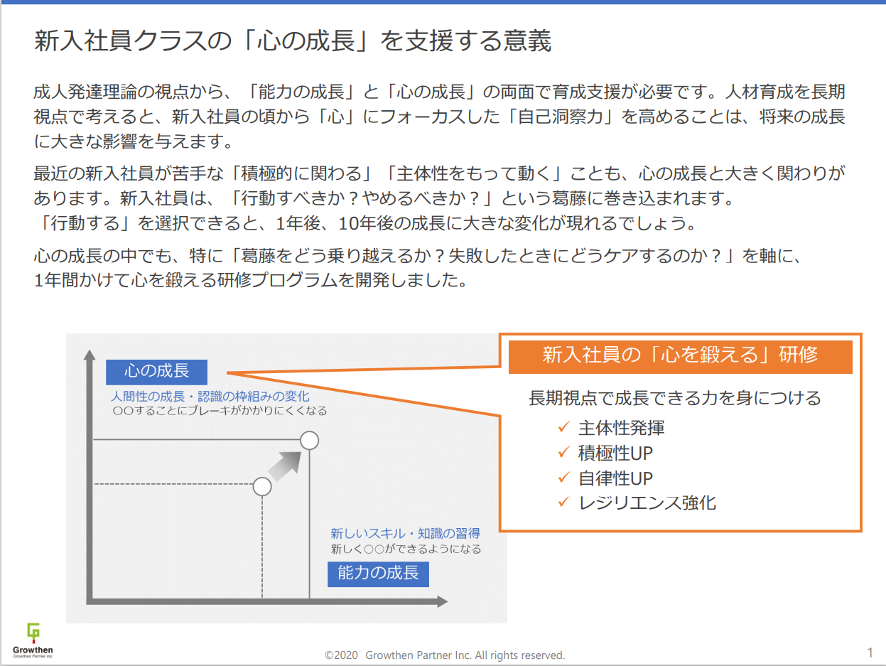This screenshot has width=886, height=666.
Task: Click the checkmark next to レジリエンス強化
Action: pos(563,503)
